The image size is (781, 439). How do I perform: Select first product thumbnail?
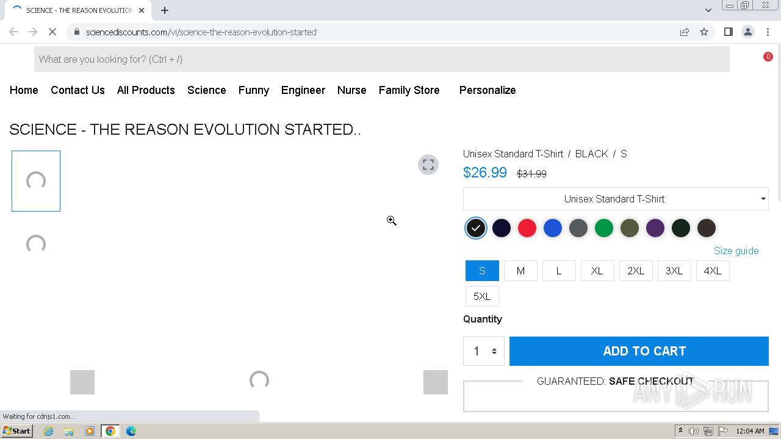(x=36, y=181)
